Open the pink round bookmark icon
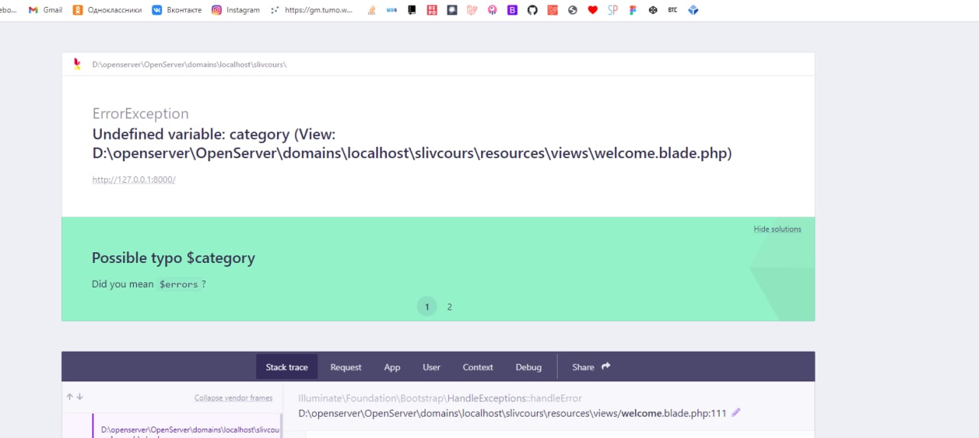Viewport: 979px width, 438px height. click(492, 10)
